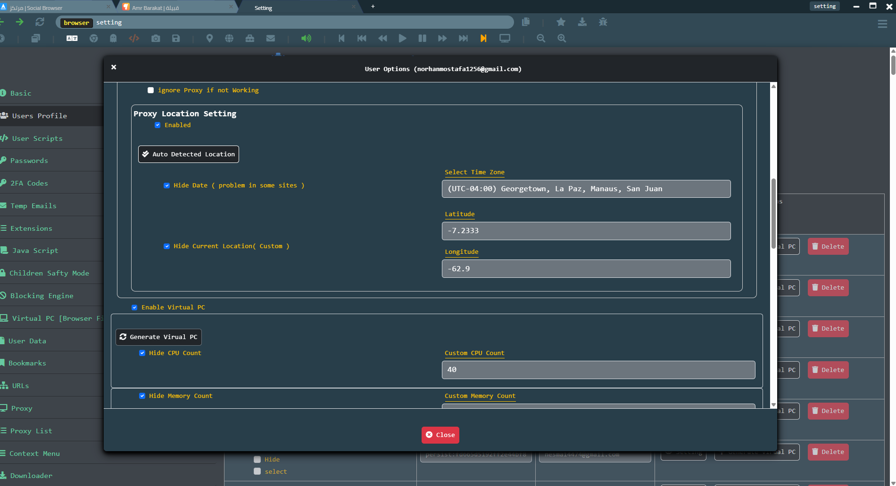Viewport: 896px width, 486px height.
Task: Open the hamburger menu at top right
Action: click(882, 24)
